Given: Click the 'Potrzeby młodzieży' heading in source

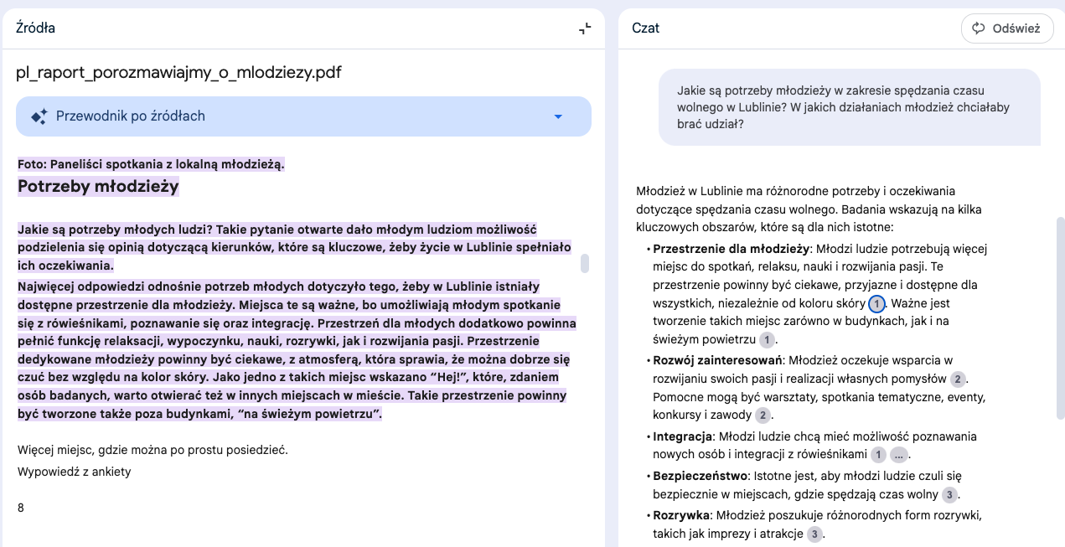Looking at the screenshot, I should point(98,186).
